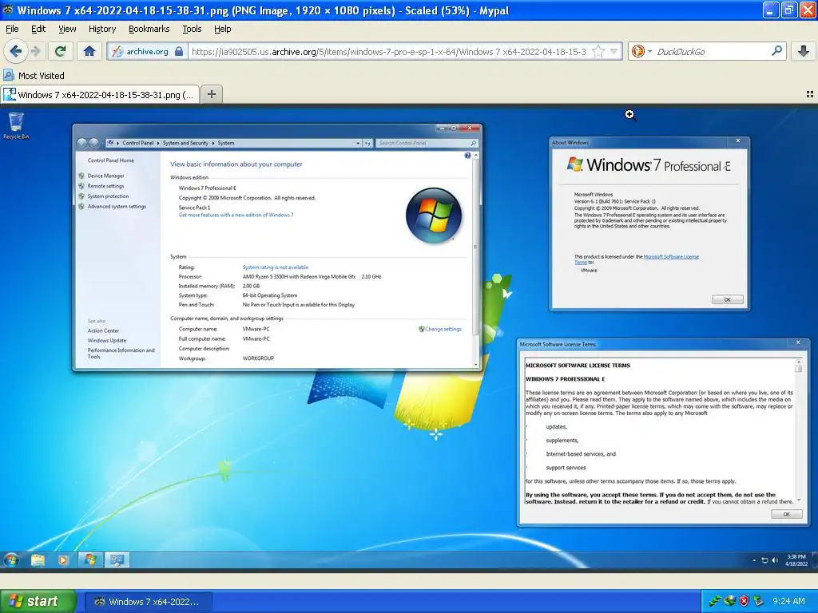Open a new tab with the plus button
Viewport: 818px width, 613px height.
[212, 94]
